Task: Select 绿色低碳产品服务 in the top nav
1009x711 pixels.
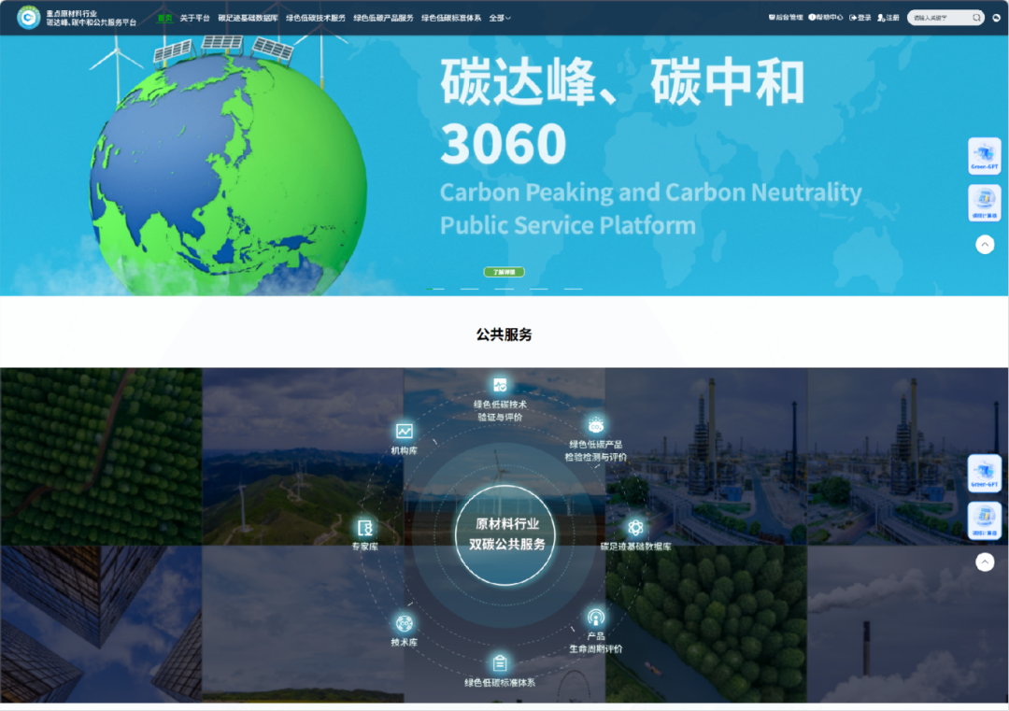Action: [x=383, y=18]
